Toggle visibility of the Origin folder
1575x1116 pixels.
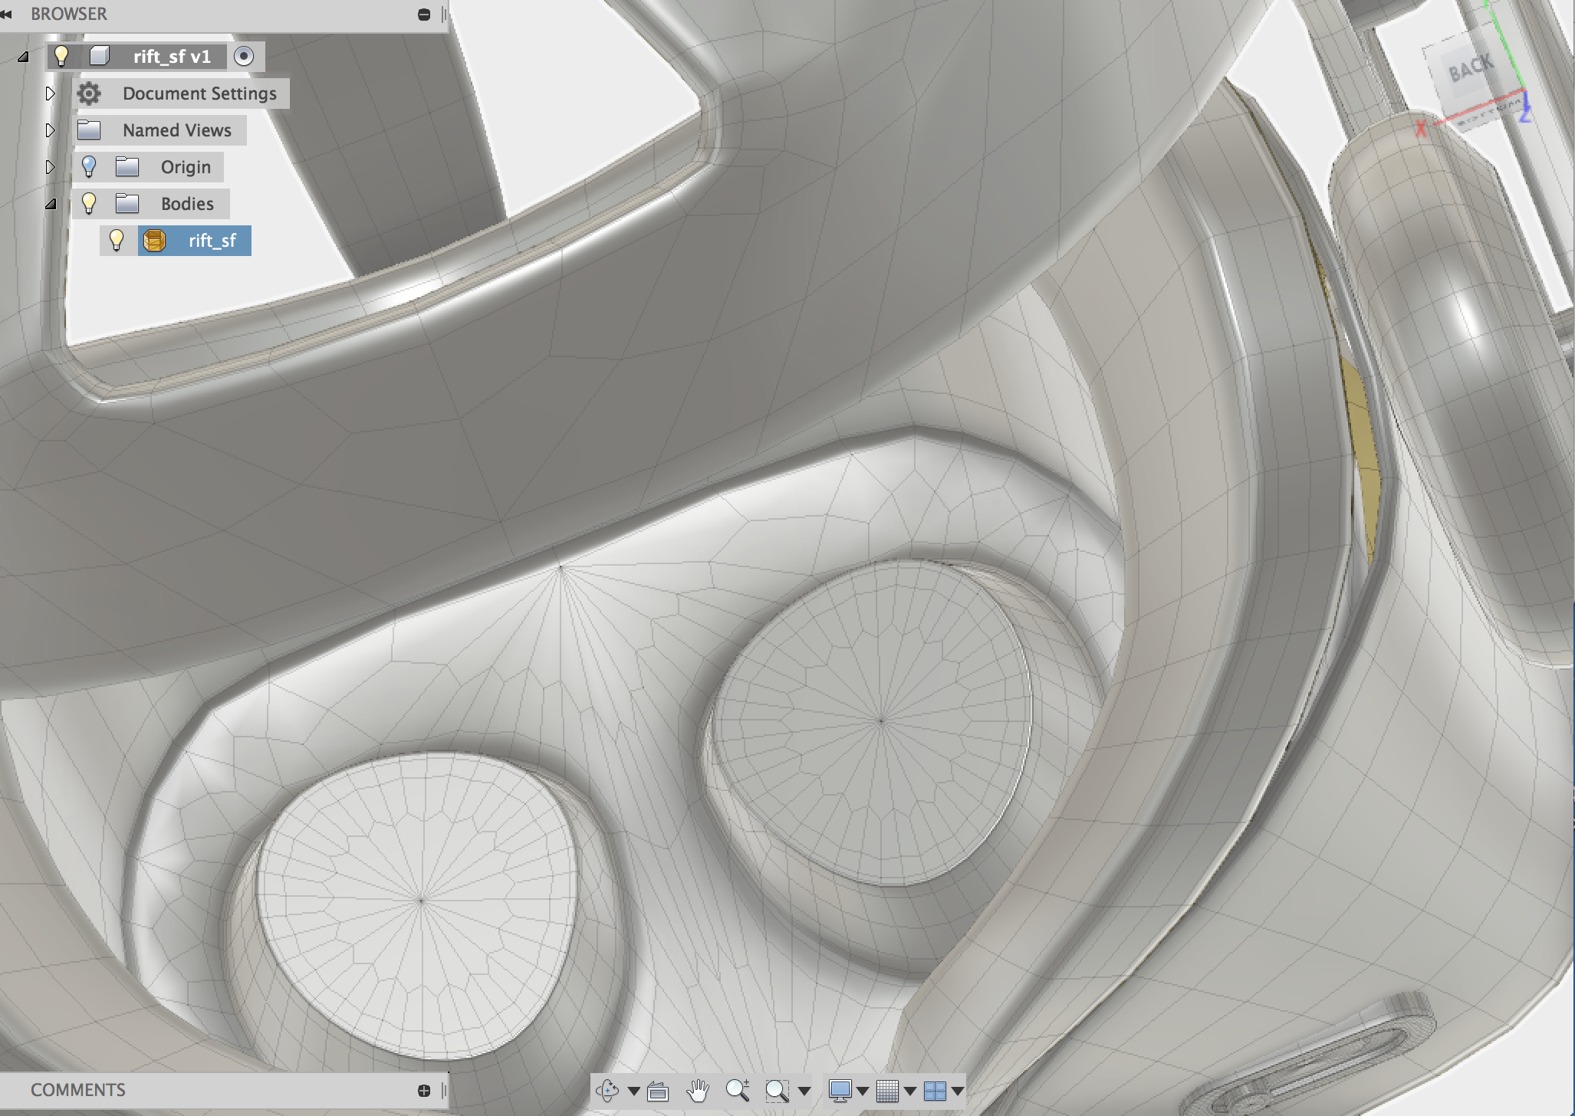coord(90,166)
